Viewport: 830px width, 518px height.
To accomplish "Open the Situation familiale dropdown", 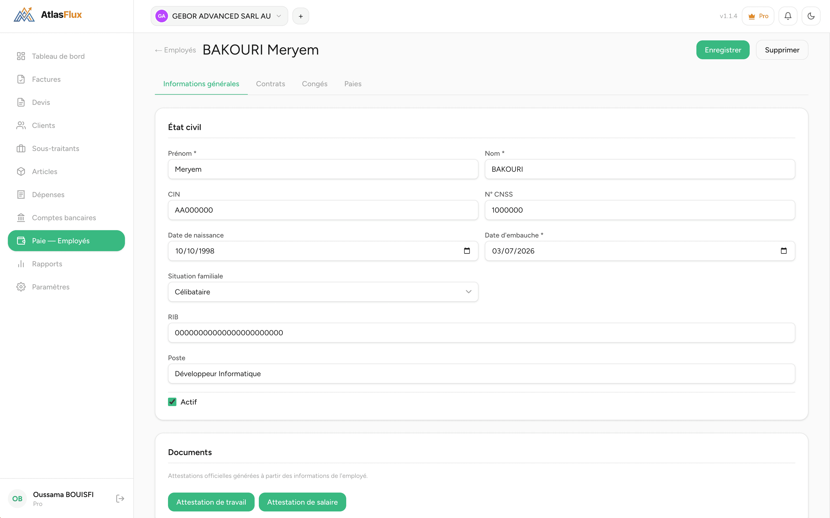I will [323, 292].
